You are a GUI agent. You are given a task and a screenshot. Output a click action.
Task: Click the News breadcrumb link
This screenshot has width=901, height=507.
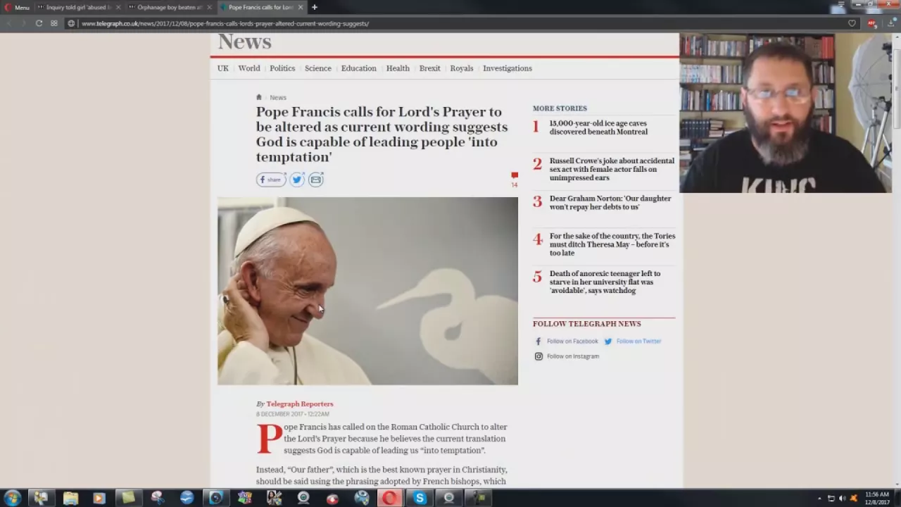pyautogui.click(x=278, y=98)
